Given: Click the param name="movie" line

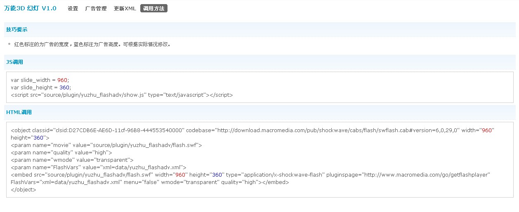Looking at the screenshot, I should (106, 145).
